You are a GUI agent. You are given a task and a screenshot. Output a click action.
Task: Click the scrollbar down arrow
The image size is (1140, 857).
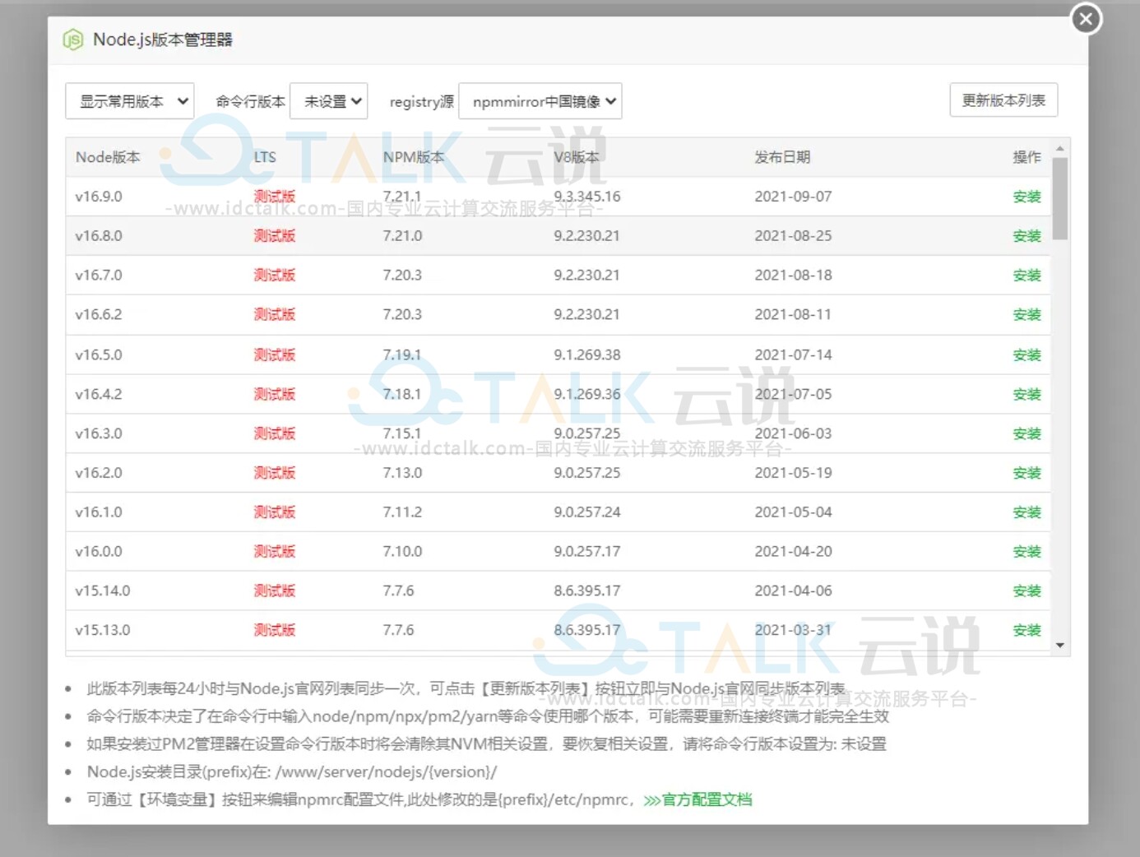click(x=1060, y=646)
